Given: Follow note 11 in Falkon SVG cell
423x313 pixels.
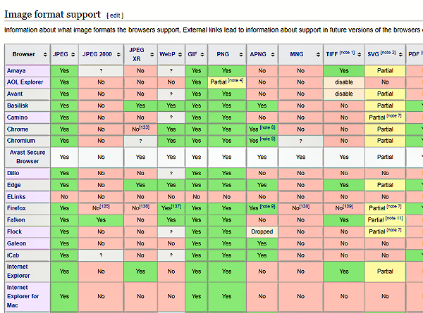Looking at the screenshot, I should [394, 218].
